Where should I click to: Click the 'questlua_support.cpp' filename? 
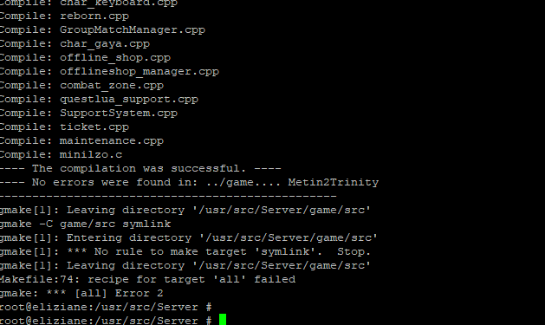(x=129, y=100)
